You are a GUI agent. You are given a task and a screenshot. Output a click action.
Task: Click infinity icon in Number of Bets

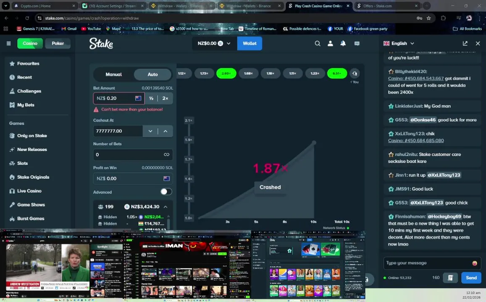pyautogui.click(x=166, y=154)
